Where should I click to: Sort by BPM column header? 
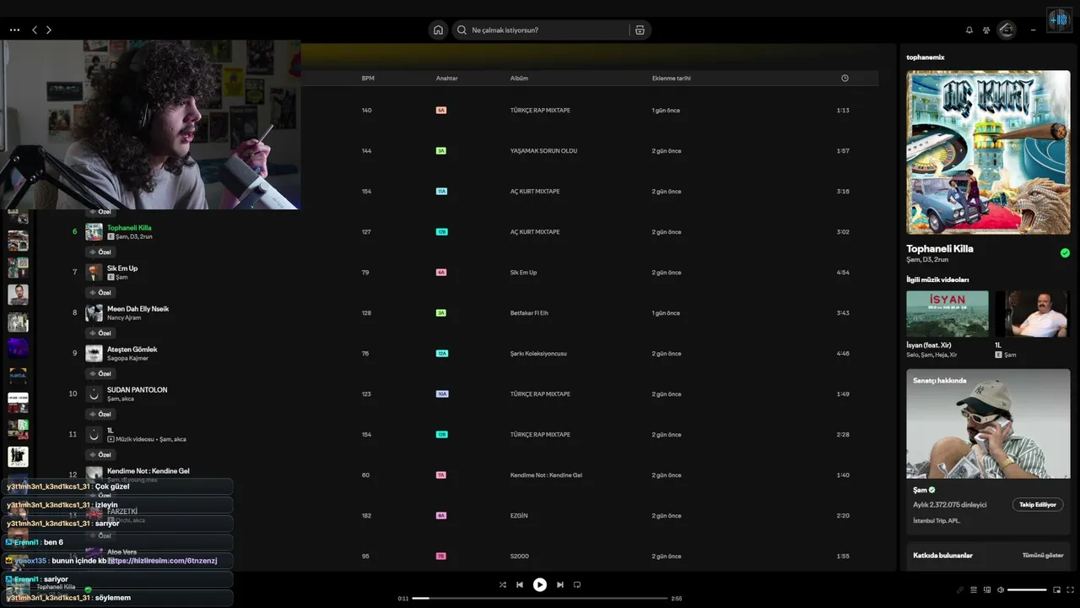click(x=368, y=79)
